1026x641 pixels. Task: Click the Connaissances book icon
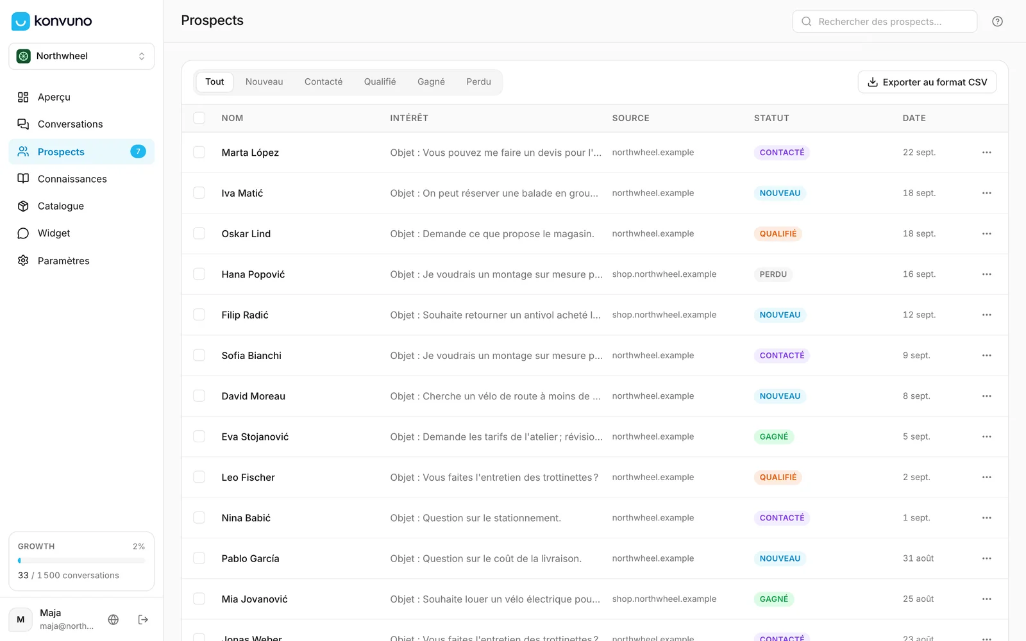click(x=23, y=178)
